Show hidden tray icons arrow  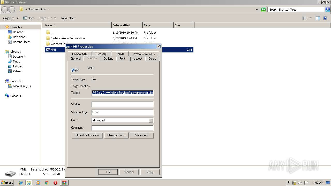[x=288, y=183]
